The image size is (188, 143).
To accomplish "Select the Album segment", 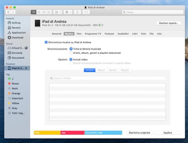I will point(101,70).
